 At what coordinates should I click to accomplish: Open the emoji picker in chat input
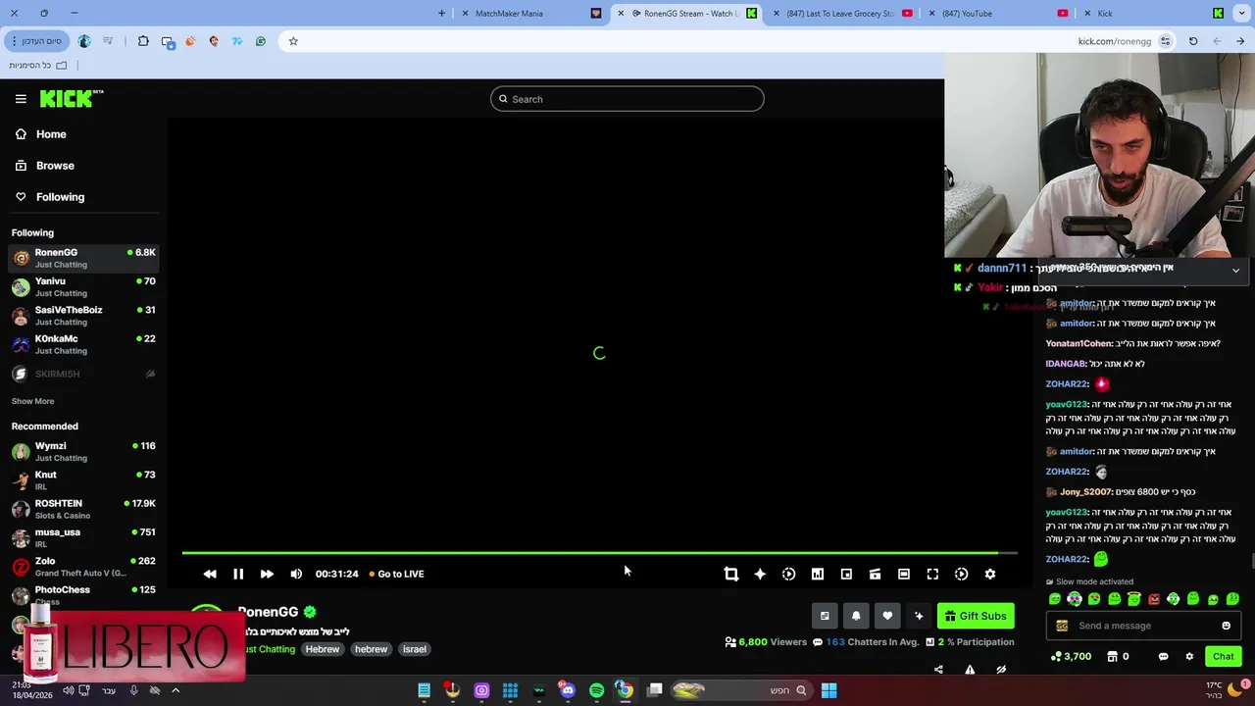(1226, 626)
